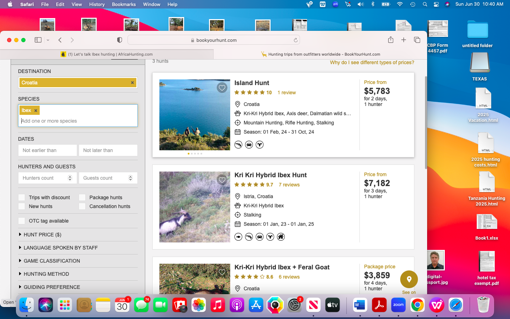Click the gold map pin button

409,279
